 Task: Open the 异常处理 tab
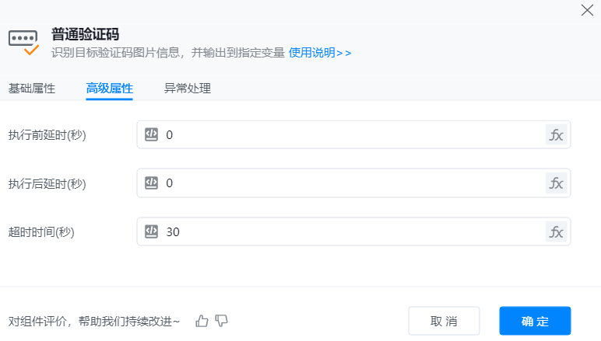(187, 88)
